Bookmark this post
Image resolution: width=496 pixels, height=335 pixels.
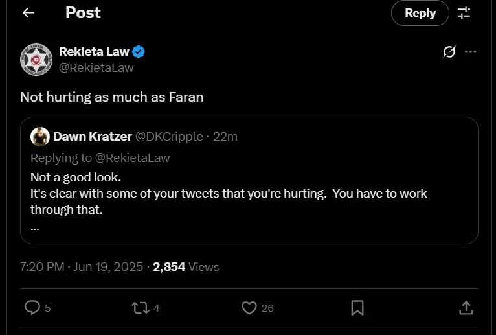[357, 308]
